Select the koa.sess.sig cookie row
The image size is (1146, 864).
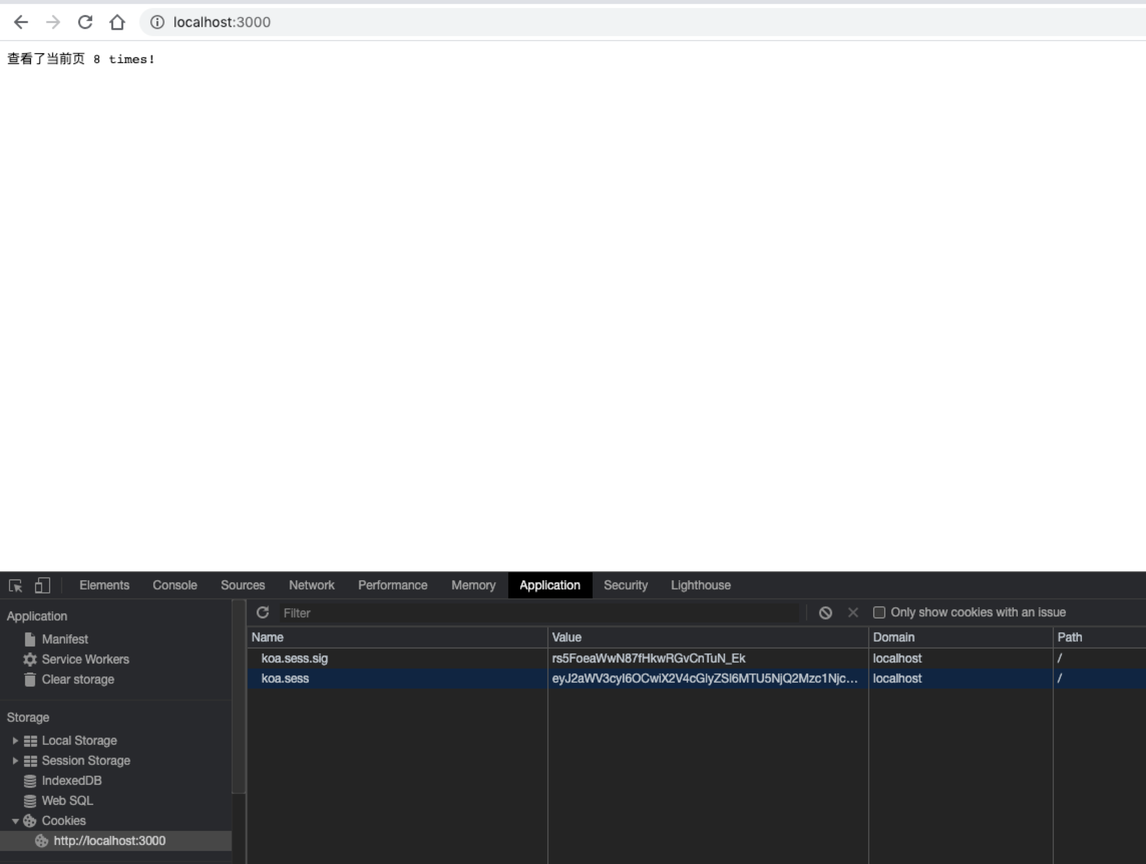coord(294,659)
